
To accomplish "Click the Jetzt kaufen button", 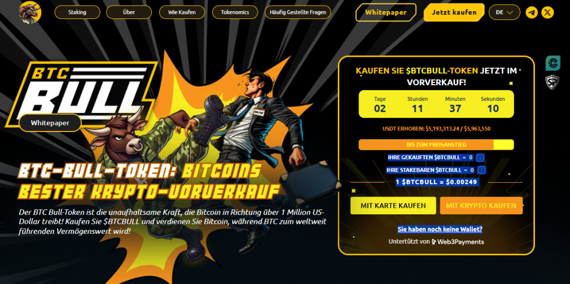I will pyautogui.click(x=454, y=12).
